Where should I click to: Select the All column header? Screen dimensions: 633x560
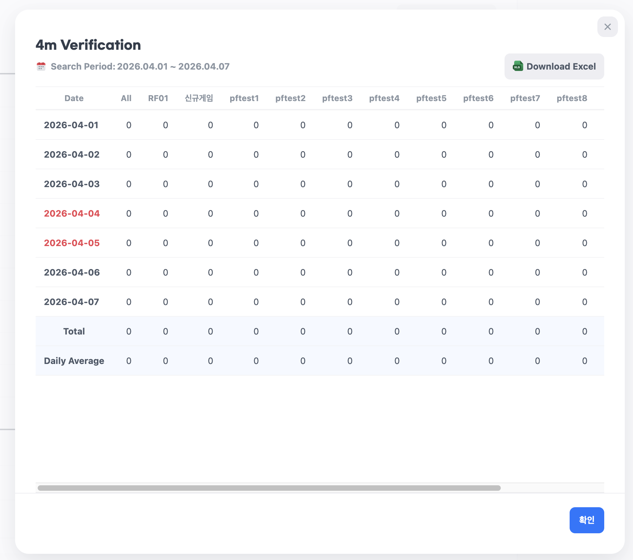click(x=126, y=98)
